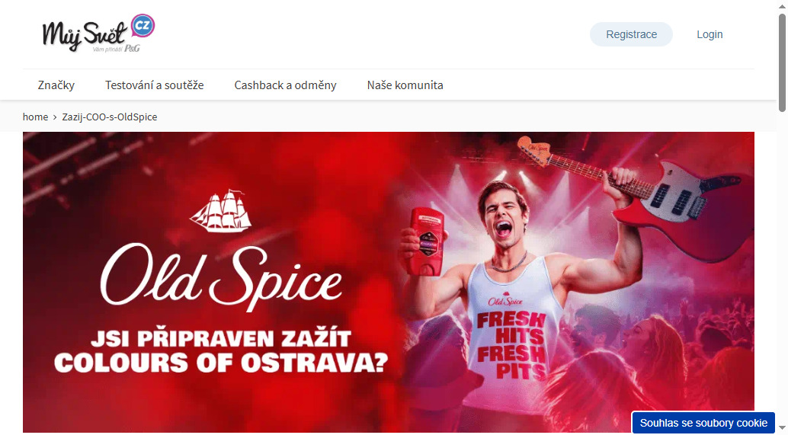Click the CZ speech bubble icon
788x435 pixels.
(143, 26)
